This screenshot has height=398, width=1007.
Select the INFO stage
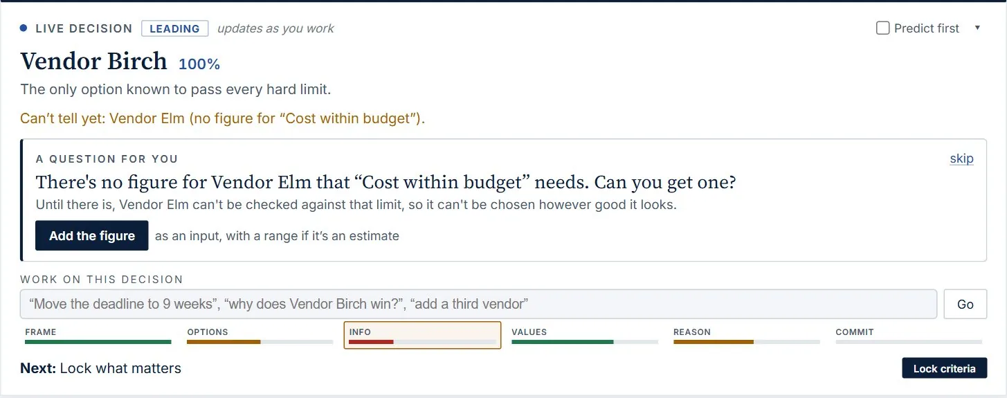tap(422, 336)
